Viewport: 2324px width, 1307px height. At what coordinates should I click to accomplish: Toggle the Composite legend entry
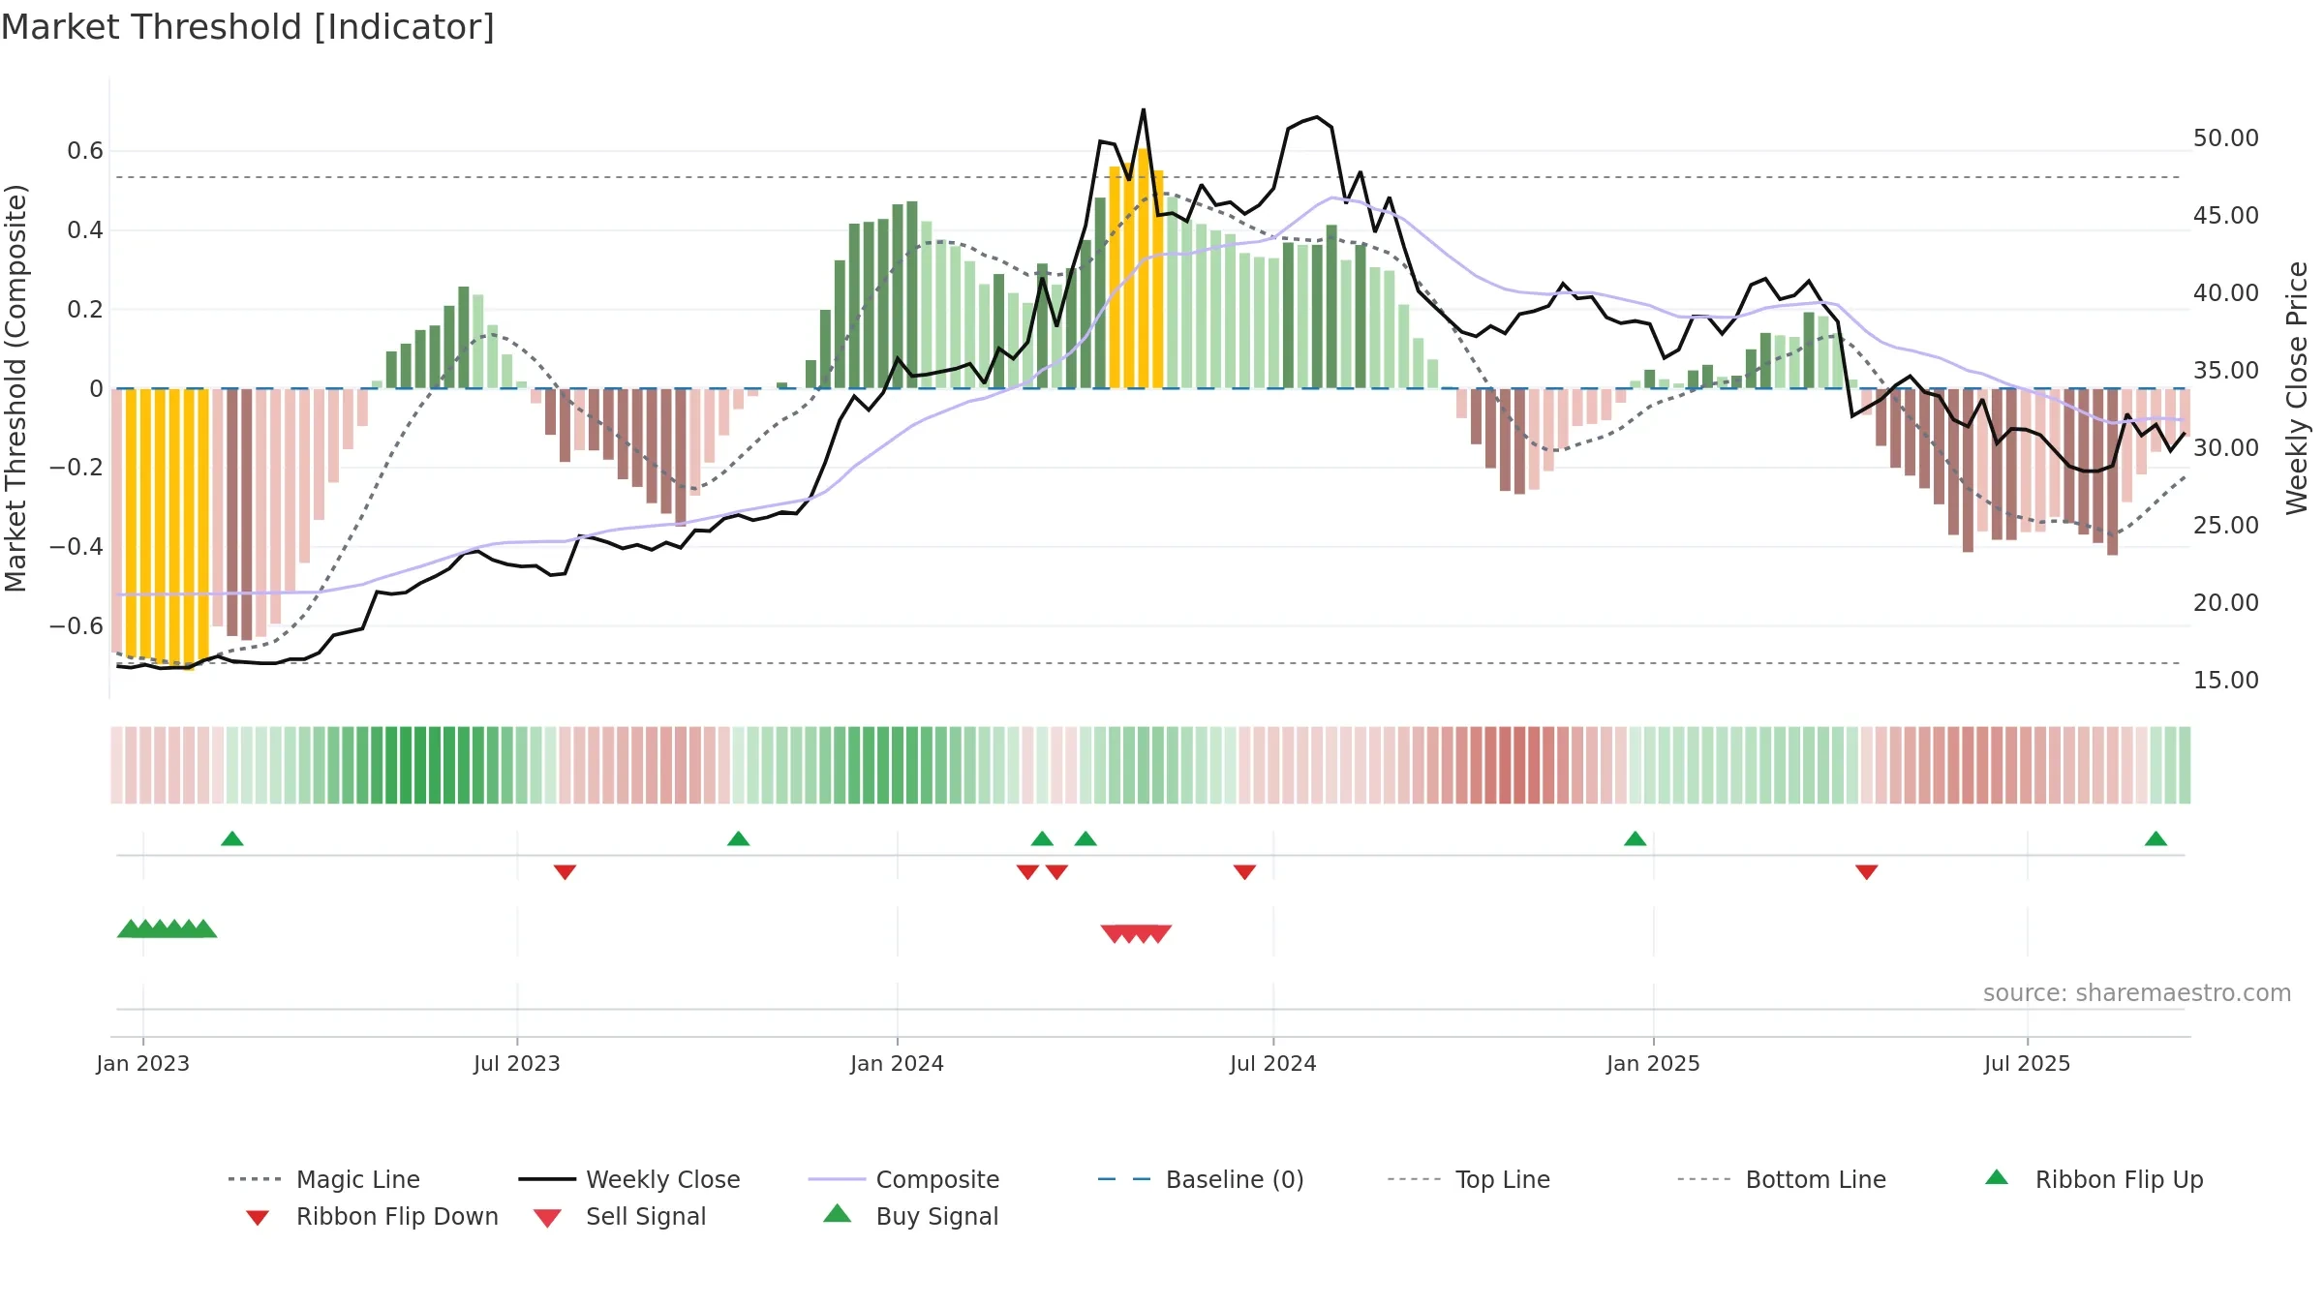(x=904, y=1179)
